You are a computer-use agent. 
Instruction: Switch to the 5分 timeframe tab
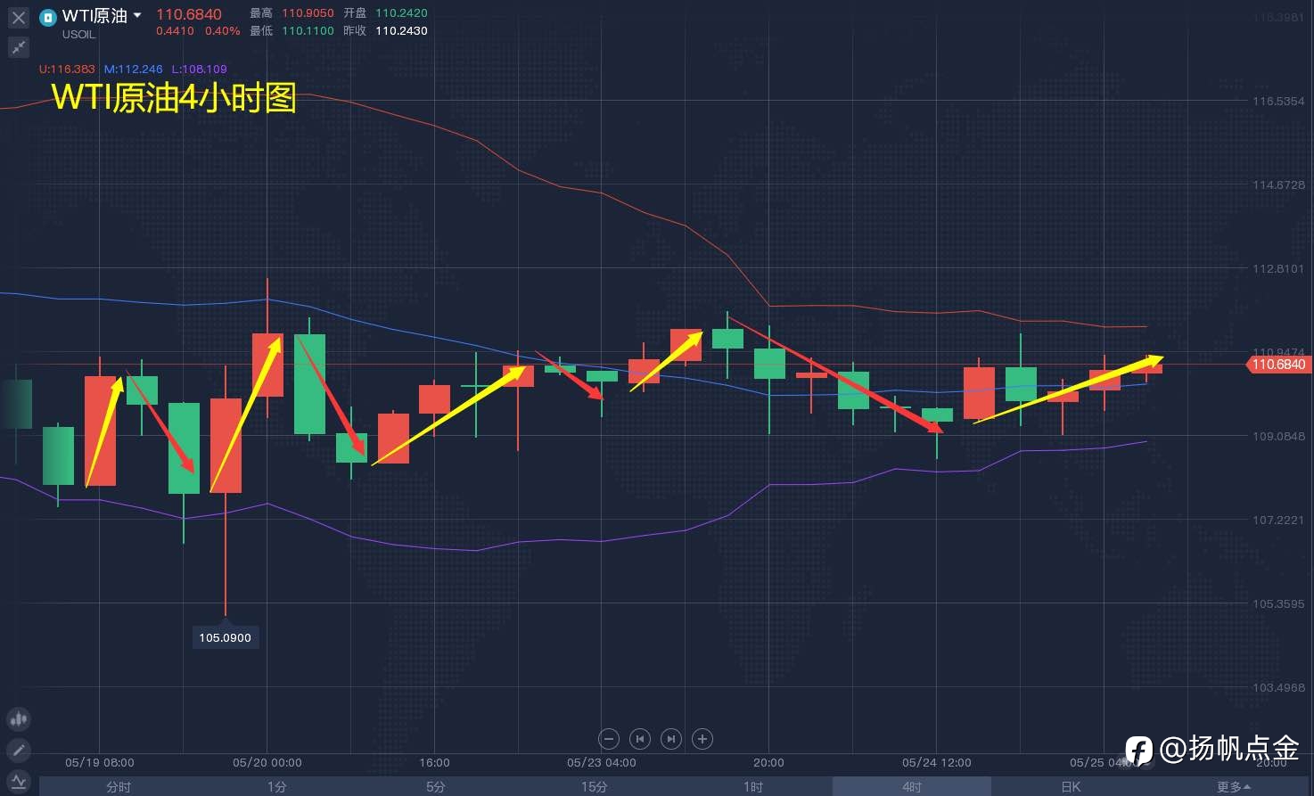[436, 786]
